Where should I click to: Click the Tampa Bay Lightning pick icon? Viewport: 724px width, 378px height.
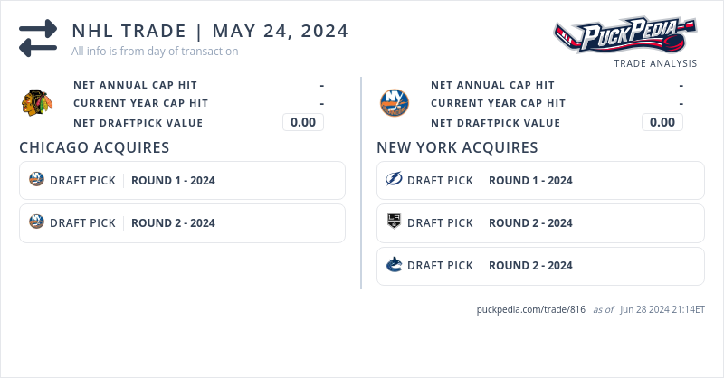pos(394,180)
